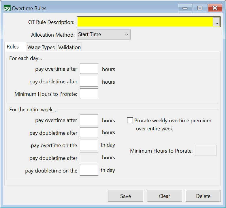Close the Overtime Rules window

pos(215,8)
